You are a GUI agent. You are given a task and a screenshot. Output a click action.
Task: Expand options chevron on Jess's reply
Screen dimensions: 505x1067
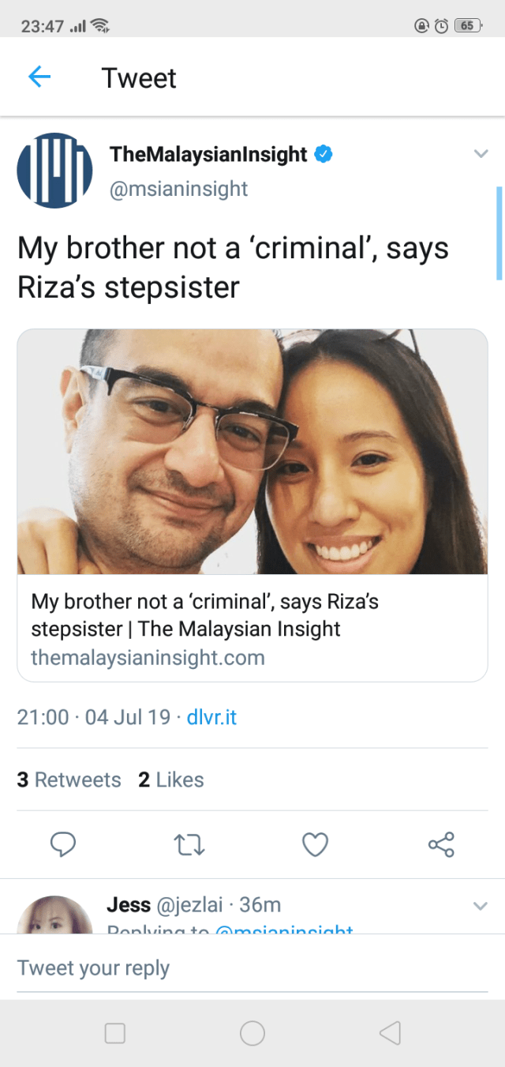(481, 905)
